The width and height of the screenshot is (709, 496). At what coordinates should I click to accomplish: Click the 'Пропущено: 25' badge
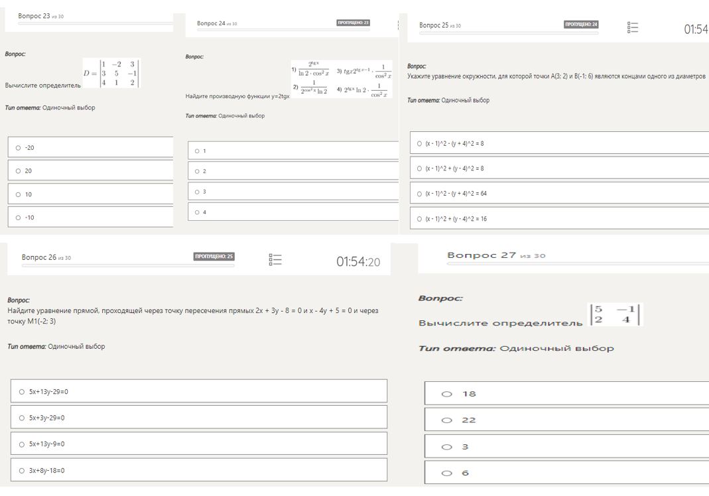[214, 257]
